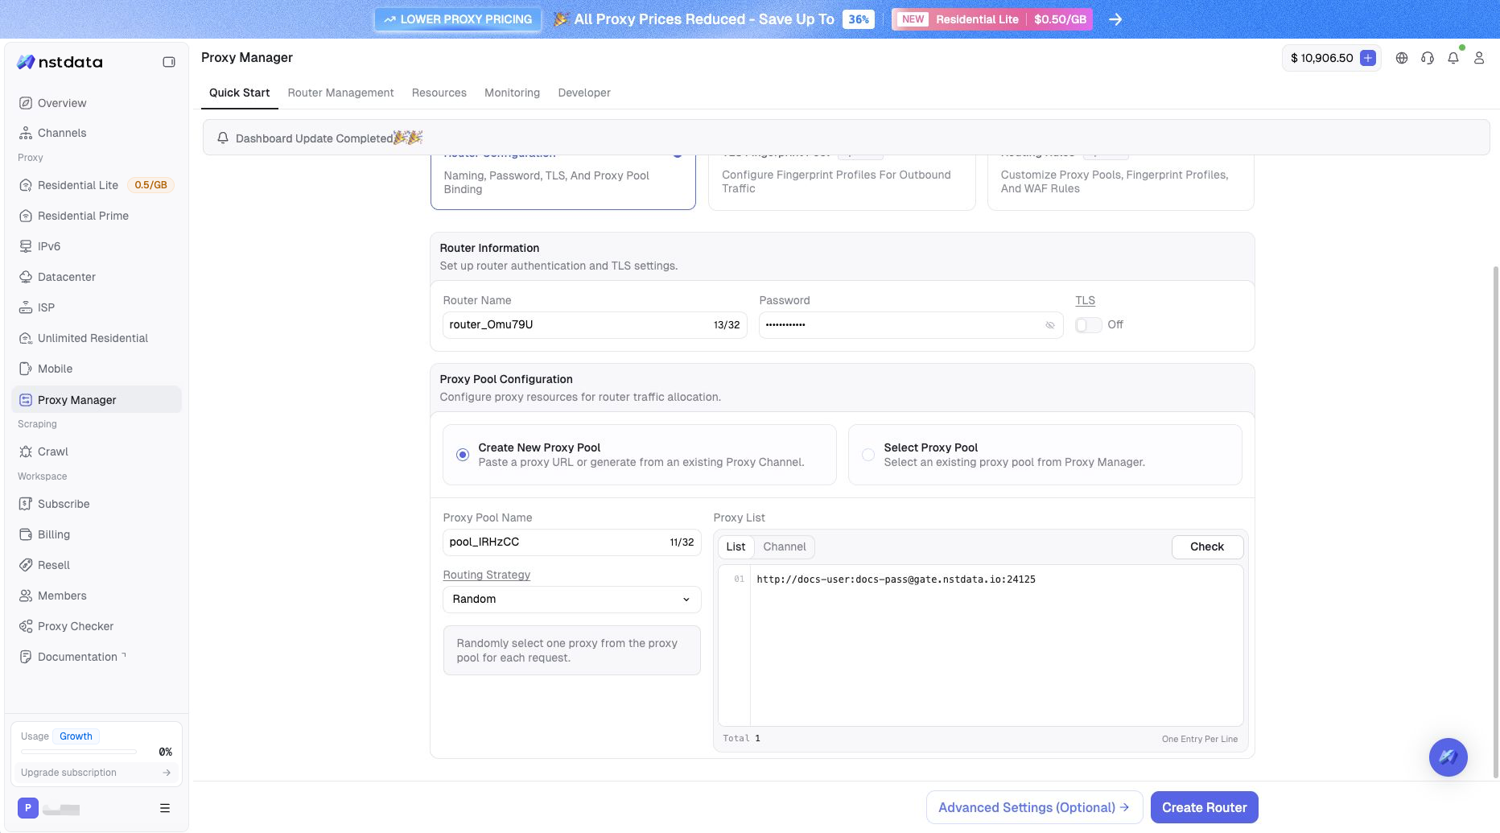The width and height of the screenshot is (1500, 833).
Task: Open the user account icon
Action: (x=1479, y=58)
